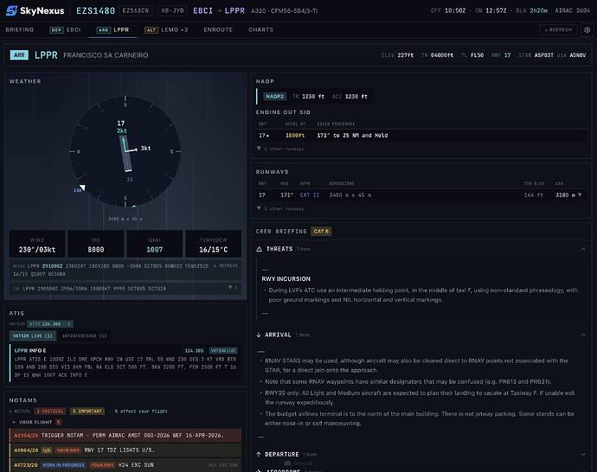Click the CAT II approach link for runway 17

click(x=309, y=195)
